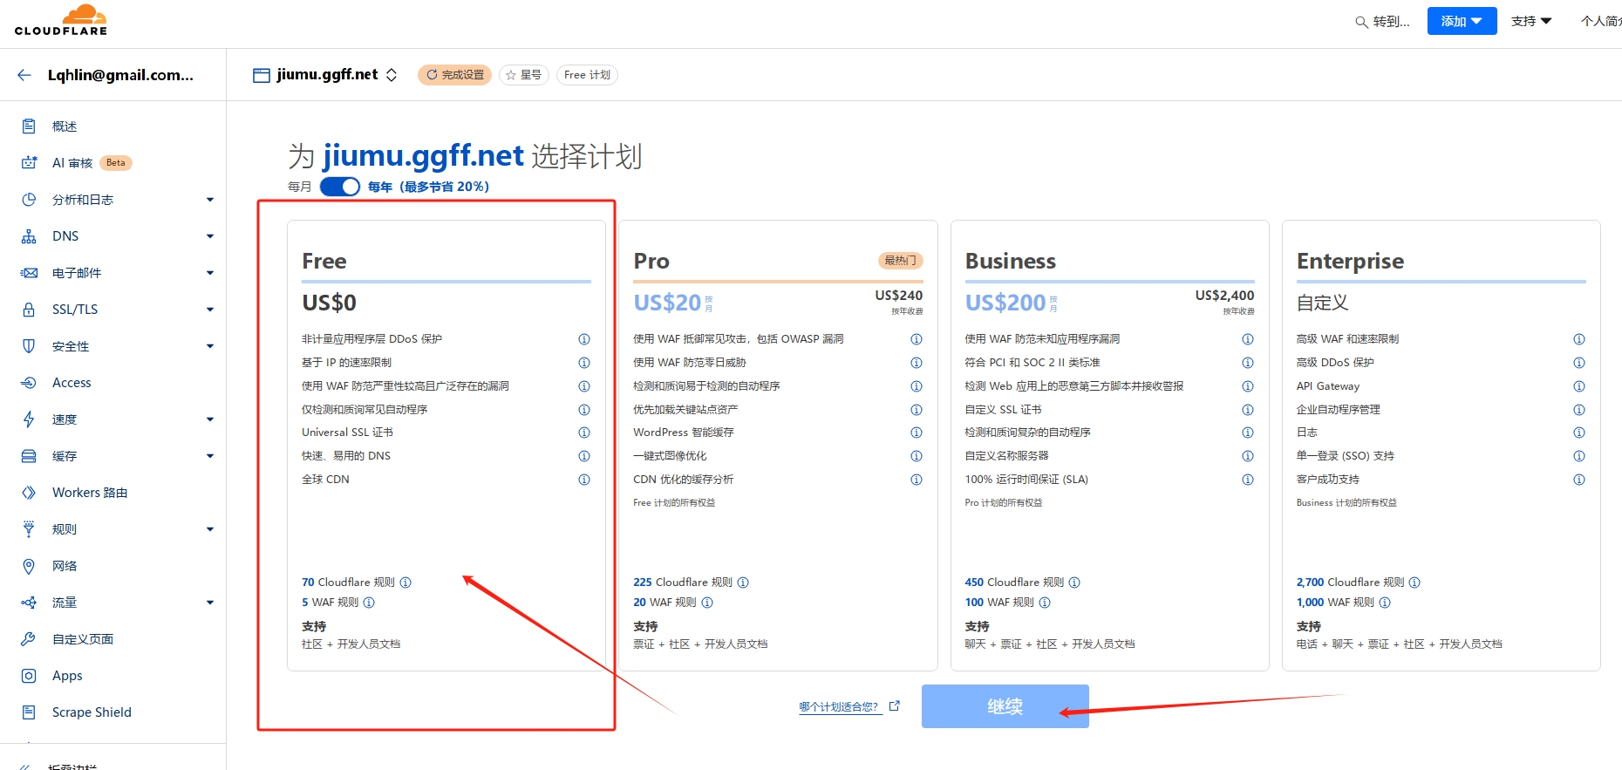This screenshot has height=770, width=1622.
Task: Click the analytics clock icon
Action: [x=29, y=200]
